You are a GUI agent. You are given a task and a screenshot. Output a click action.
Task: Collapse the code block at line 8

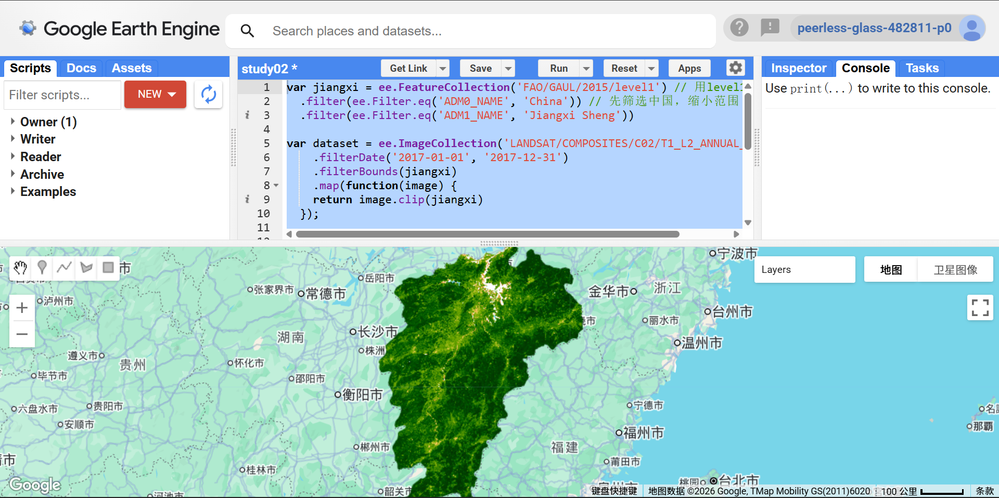(x=276, y=186)
